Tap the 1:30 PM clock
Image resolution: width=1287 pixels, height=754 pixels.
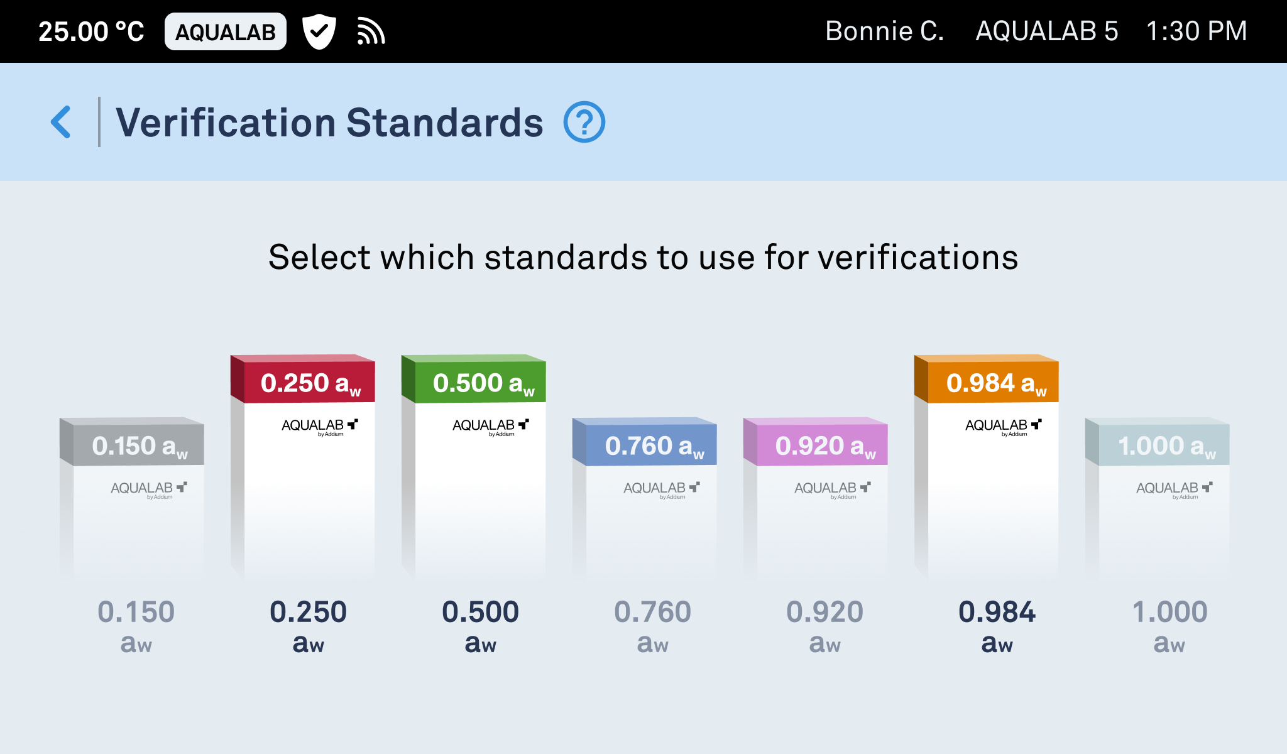1197,31
